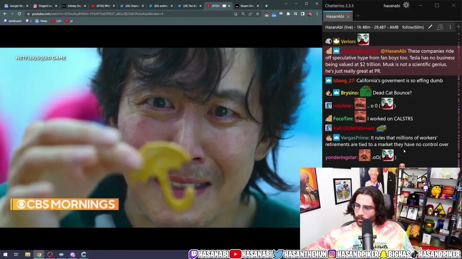
Task: Click the streamer webcam overlay
Action: (381, 209)
